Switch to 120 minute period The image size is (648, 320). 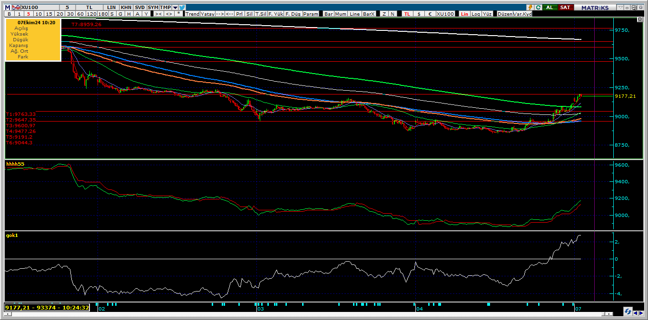point(91,14)
